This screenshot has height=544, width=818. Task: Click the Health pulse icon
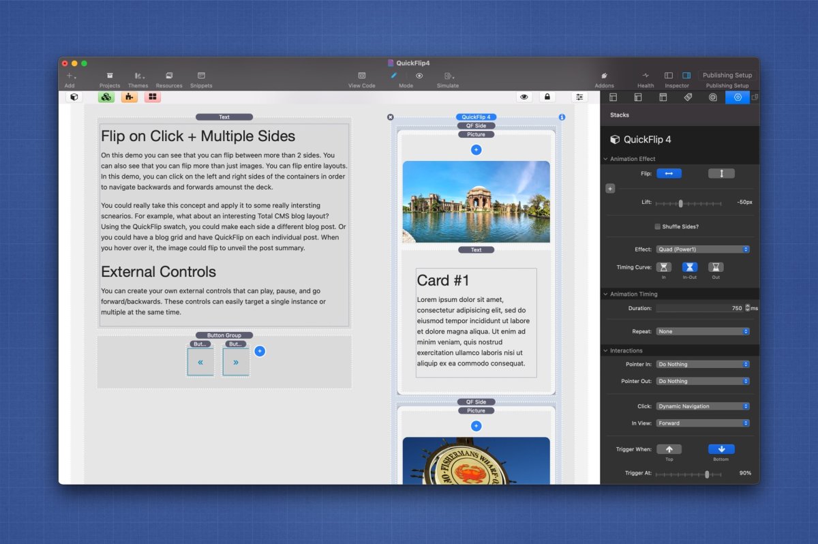(646, 76)
